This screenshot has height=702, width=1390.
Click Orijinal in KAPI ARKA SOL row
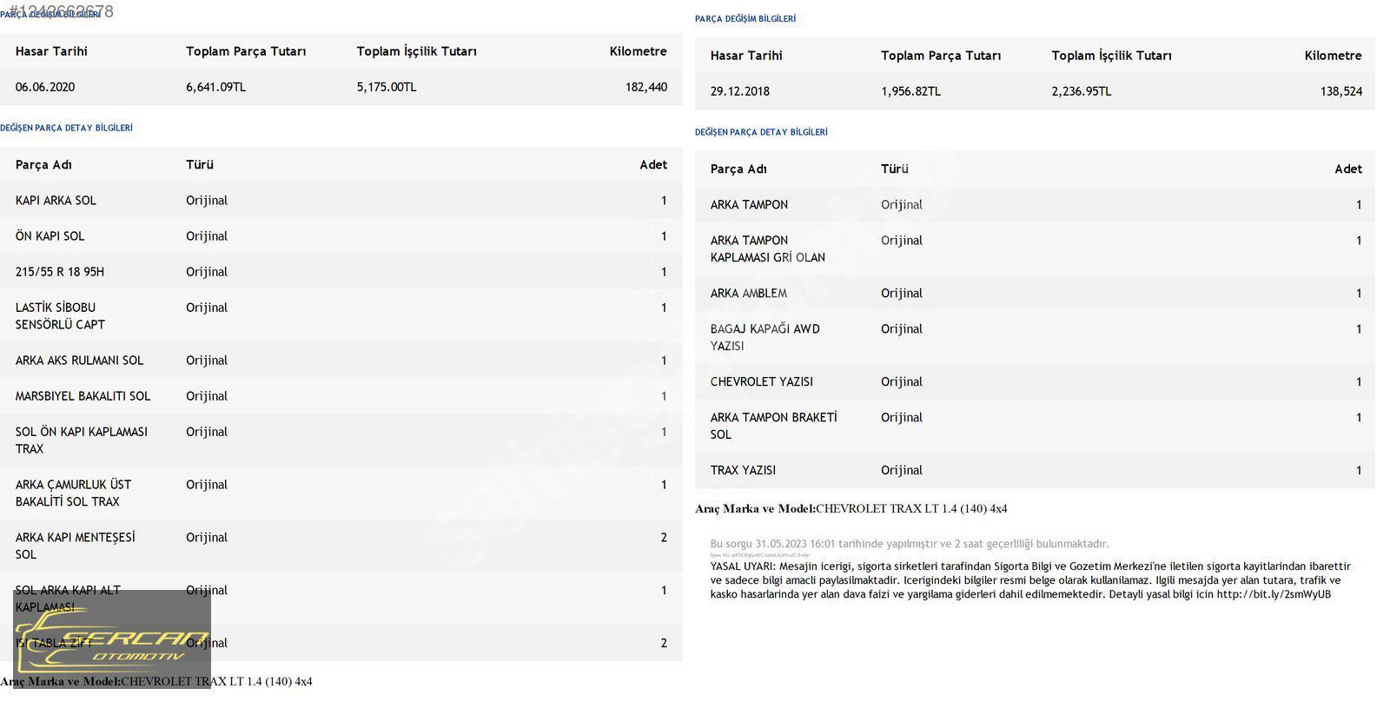(x=207, y=200)
